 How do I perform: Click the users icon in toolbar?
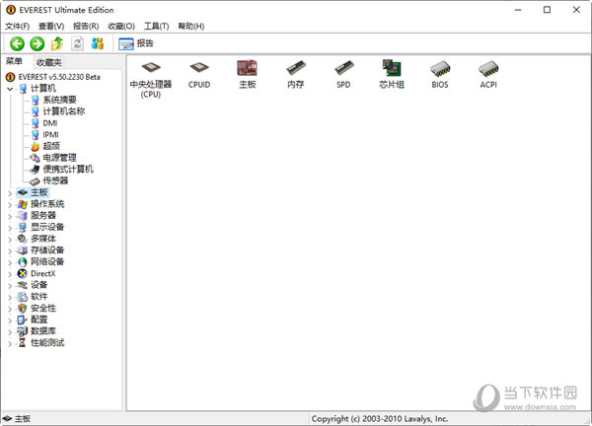click(x=98, y=43)
